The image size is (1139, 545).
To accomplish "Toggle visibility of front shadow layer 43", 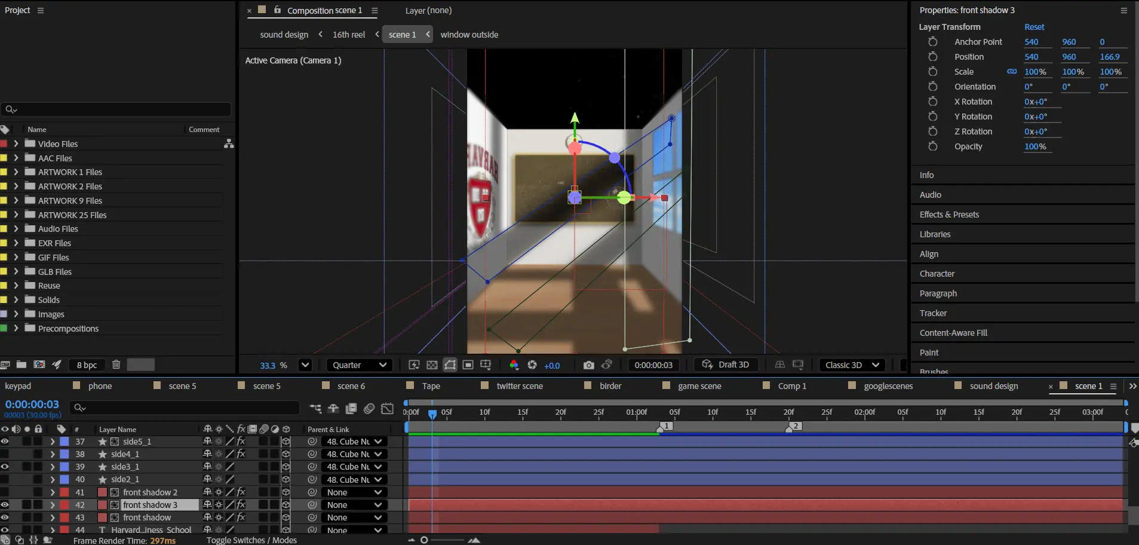I will (x=5, y=518).
